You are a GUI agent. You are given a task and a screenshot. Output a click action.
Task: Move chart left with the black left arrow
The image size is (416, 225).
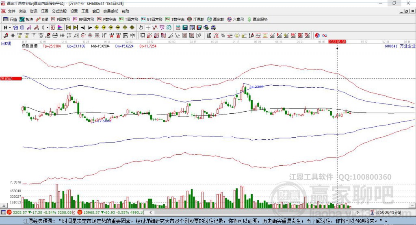(83, 28)
